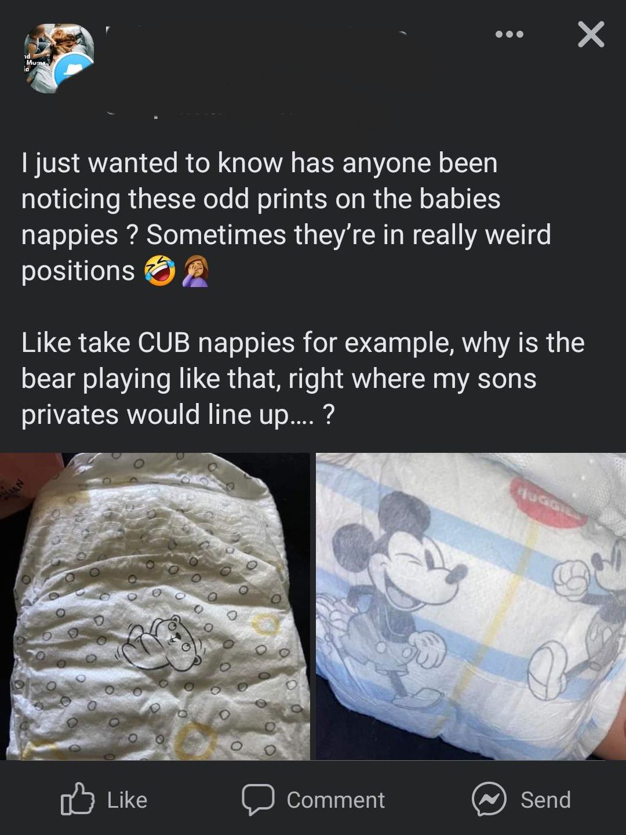Image resolution: width=626 pixels, height=835 pixels.
Task: Click the rolling-laughing emoji in the post
Action: point(161,271)
